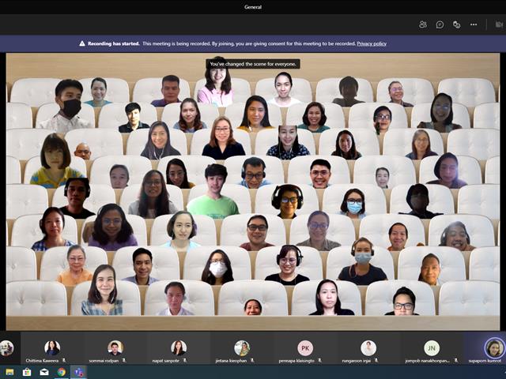Select Chittima Kaweera participant tile
Viewport: 506px width, 379px height.
point(52,348)
